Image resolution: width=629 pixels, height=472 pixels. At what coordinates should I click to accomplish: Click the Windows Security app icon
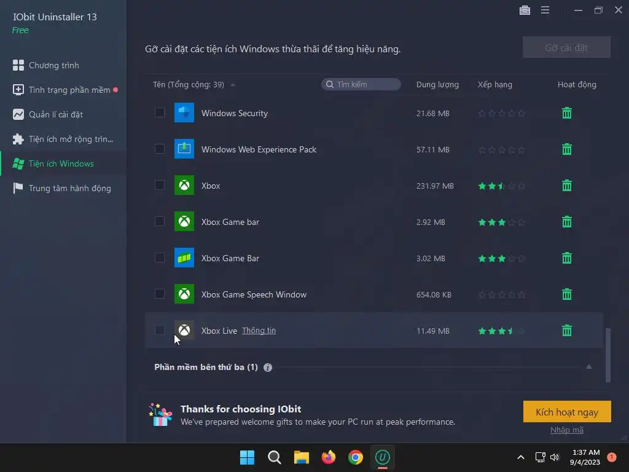pos(184,113)
